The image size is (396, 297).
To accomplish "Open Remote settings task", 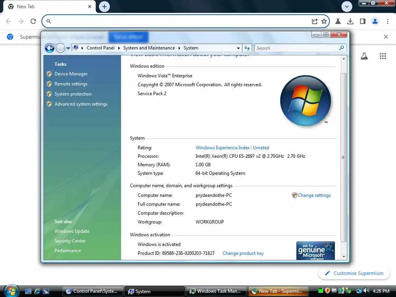I will (x=71, y=84).
